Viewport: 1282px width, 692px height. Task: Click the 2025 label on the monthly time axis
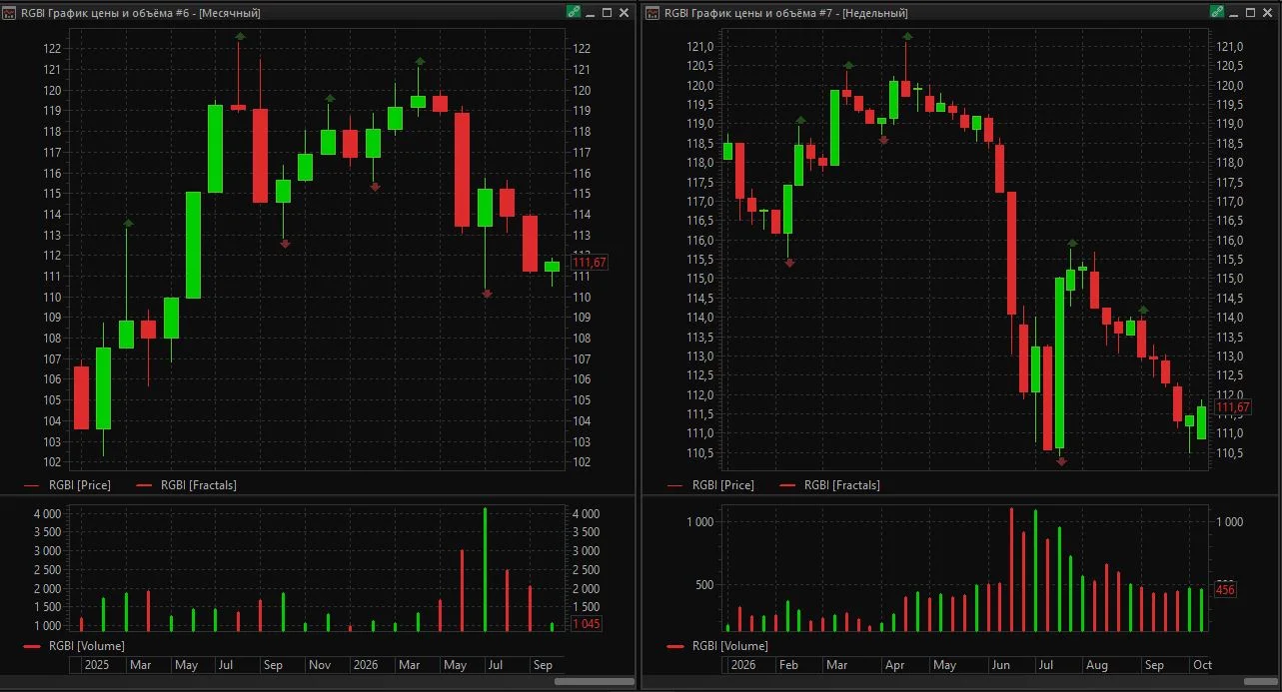[97, 665]
